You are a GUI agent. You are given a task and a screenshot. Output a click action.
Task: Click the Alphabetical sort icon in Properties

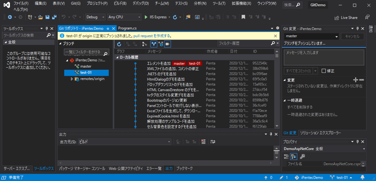coord(294,157)
